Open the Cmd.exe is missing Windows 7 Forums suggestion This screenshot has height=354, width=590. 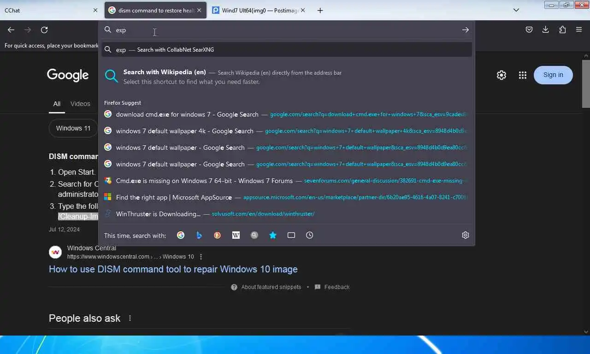point(287,181)
